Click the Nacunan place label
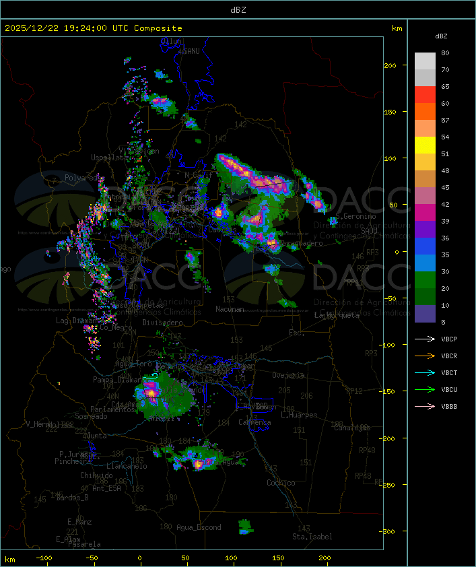The width and height of the screenshot is (476, 567). (x=230, y=309)
